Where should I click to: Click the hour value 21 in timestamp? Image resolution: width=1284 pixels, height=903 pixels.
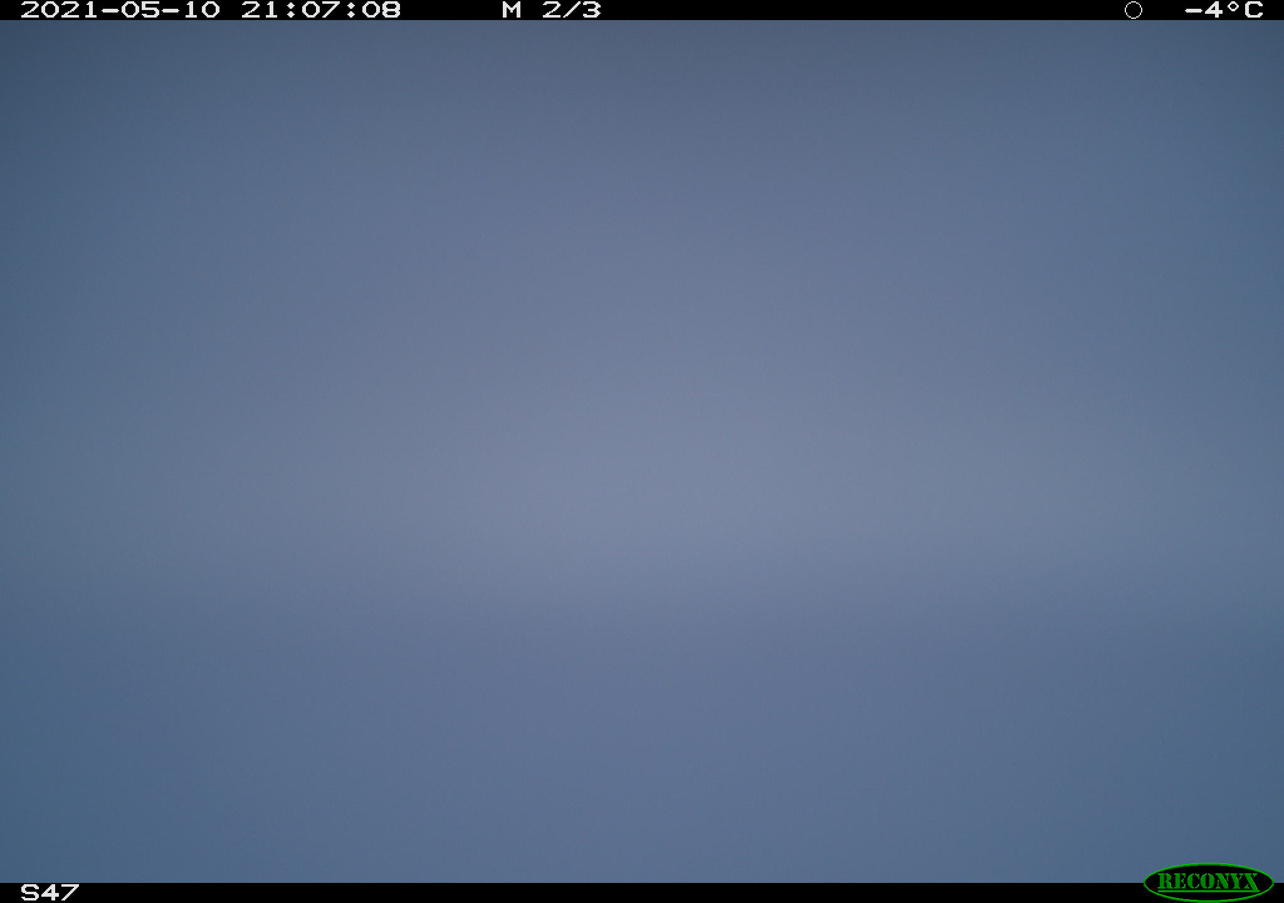click(260, 10)
